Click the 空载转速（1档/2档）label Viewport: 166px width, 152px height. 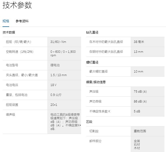coord(20,52)
